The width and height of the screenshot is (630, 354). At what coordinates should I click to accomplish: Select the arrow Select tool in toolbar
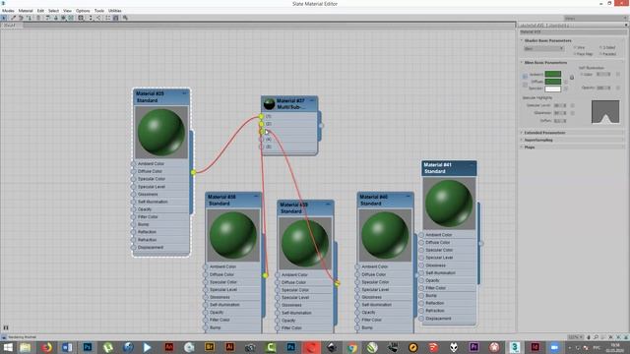[x=4, y=18]
